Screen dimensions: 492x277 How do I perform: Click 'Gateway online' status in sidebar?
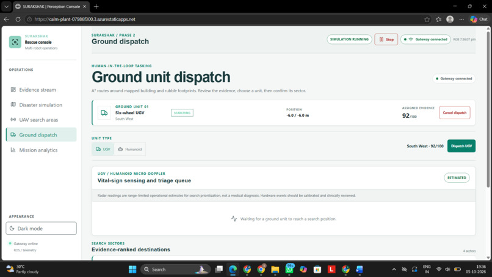click(26, 243)
